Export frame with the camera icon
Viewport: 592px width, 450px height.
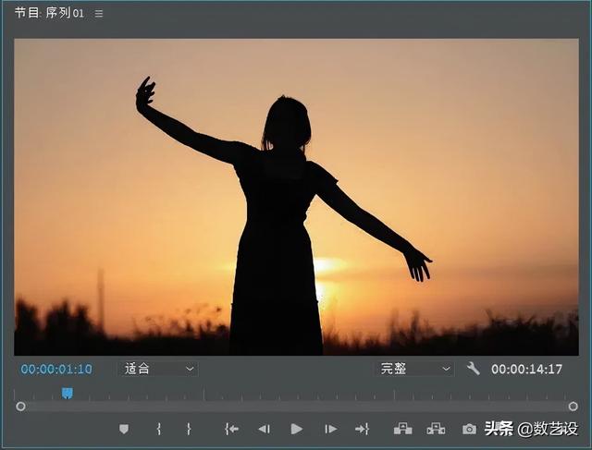(x=469, y=429)
